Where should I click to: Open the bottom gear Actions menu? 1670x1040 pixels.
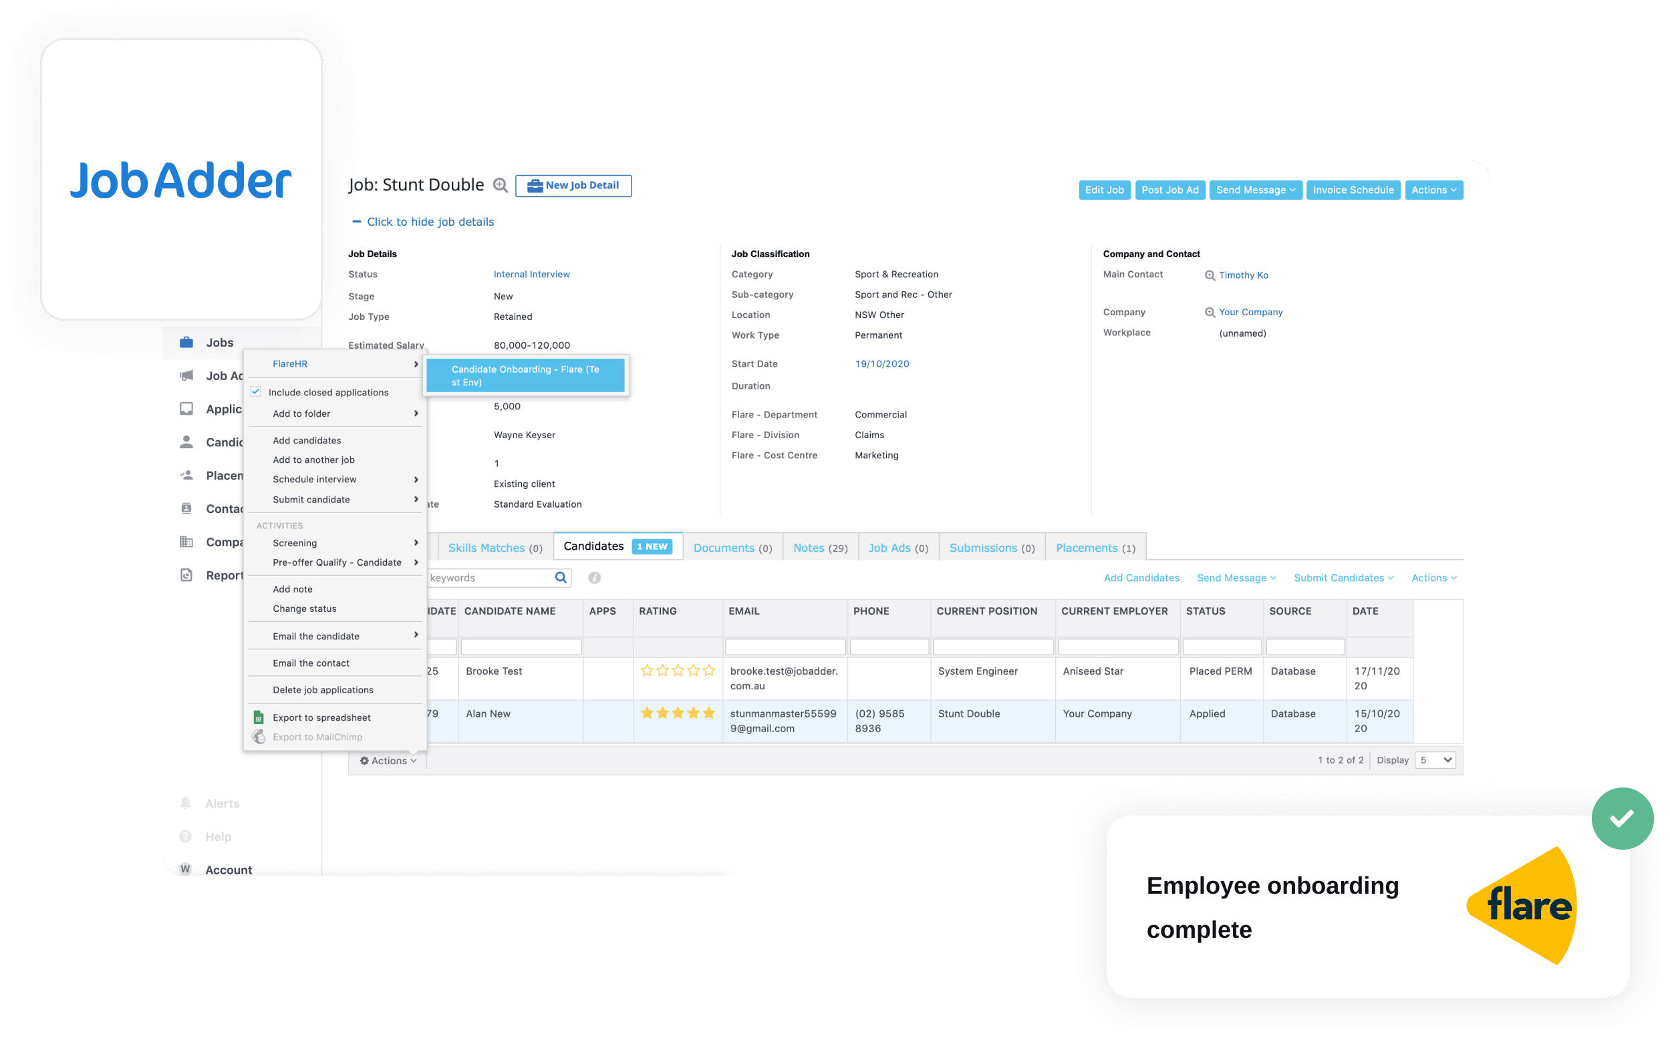click(x=388, y=760)
